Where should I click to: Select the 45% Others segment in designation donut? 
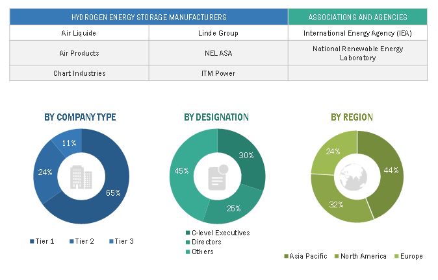183,172
